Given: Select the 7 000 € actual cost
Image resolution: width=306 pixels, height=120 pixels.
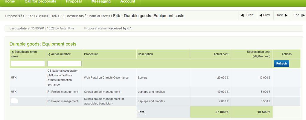Looking at the screenshot, I should point(223,101).
